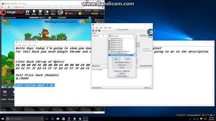
Task: Select the second process entry in the list
Action: [121, 41]
